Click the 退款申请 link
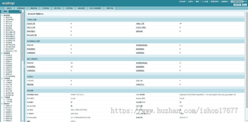The width and height of the screenshot is (248, 122). (x=139, y=31)
